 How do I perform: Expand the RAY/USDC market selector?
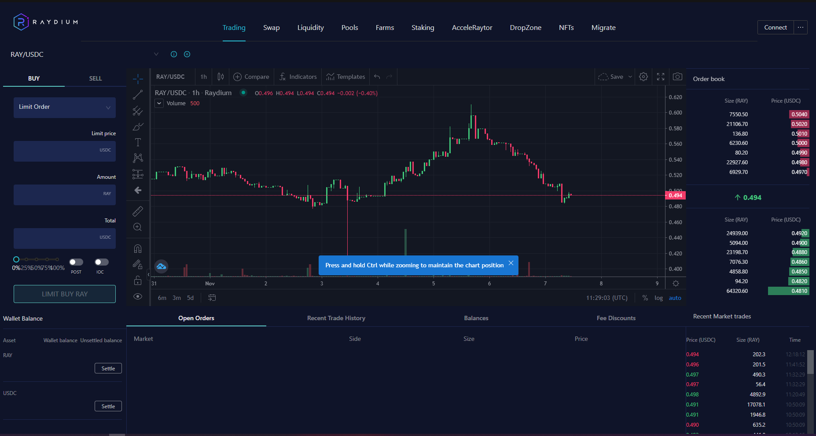tap(156, 54)
